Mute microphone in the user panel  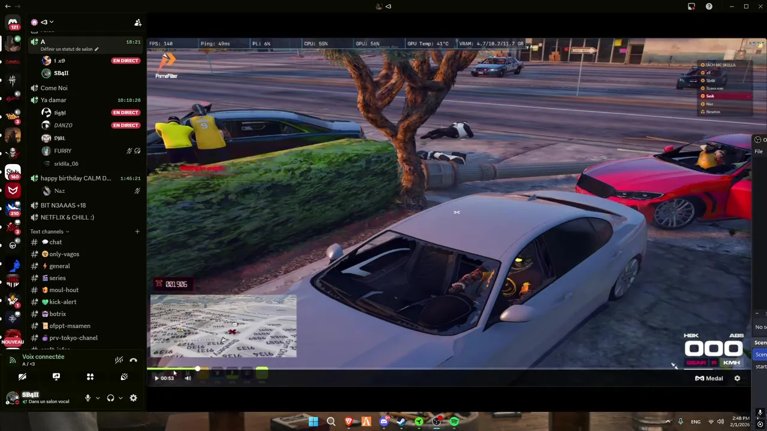[x=88, y=398]
